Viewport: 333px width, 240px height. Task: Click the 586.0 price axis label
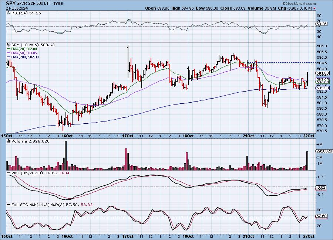tap(322, 46)
